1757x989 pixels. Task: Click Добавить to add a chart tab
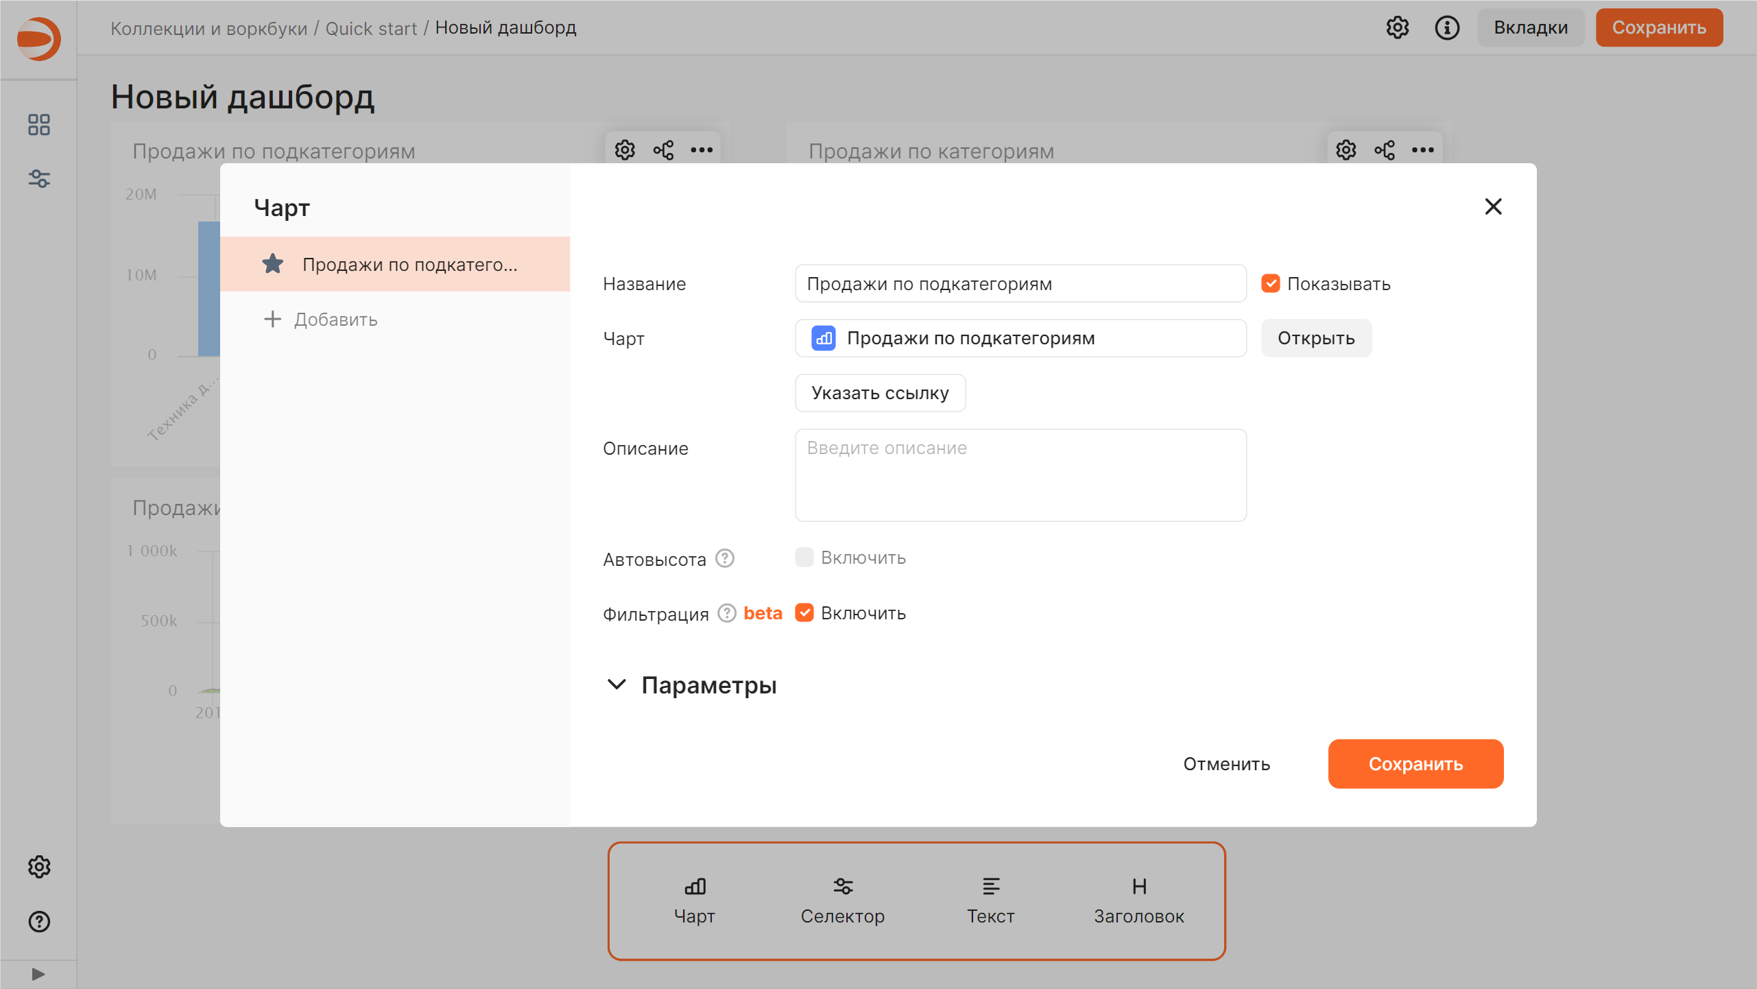pyautogui.click(x=321, y=320)
